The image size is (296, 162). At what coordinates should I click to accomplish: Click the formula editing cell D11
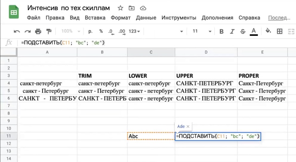coord(218,136)
